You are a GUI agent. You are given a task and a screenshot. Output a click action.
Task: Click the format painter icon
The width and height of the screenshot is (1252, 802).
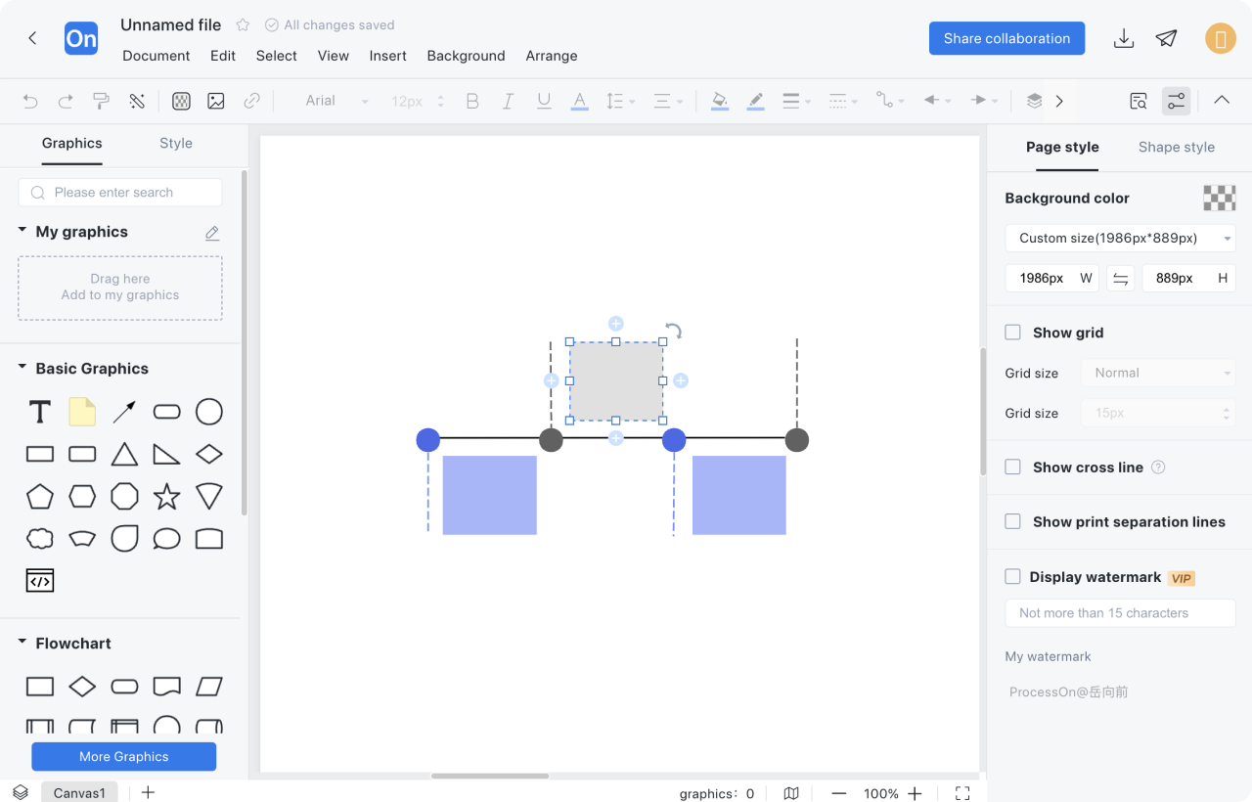click(x=101, y=101)
